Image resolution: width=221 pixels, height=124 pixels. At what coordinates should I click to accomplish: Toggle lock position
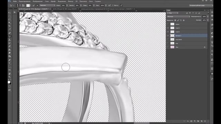181,20
